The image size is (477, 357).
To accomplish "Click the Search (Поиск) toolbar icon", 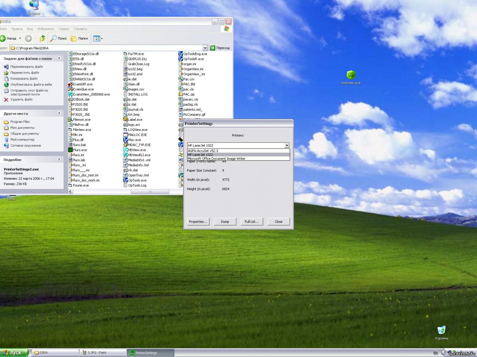I will pyautogui.click(x=54, y=38).
